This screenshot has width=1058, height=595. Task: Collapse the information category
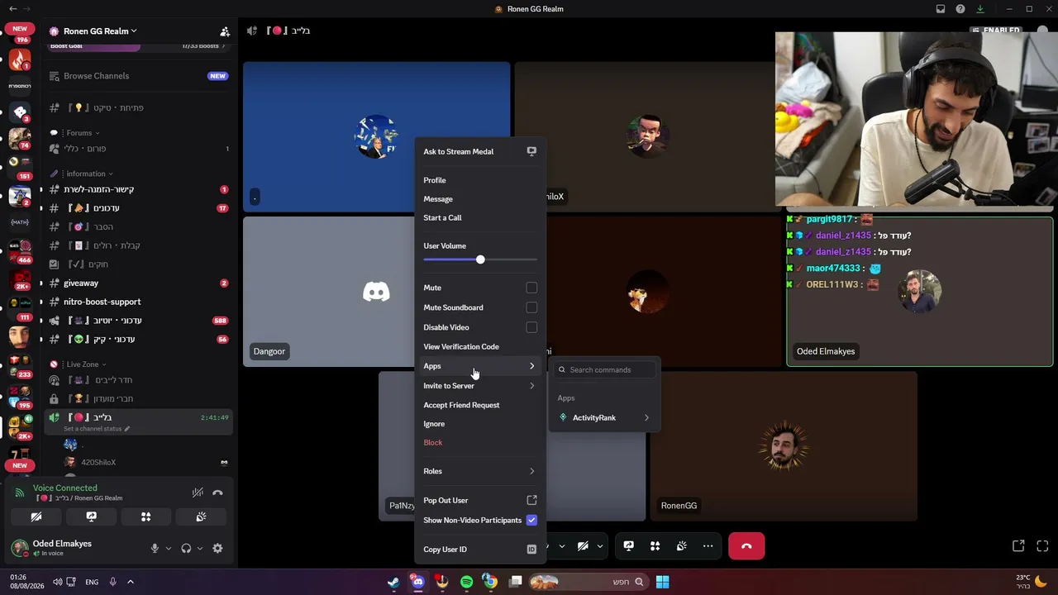87,174
